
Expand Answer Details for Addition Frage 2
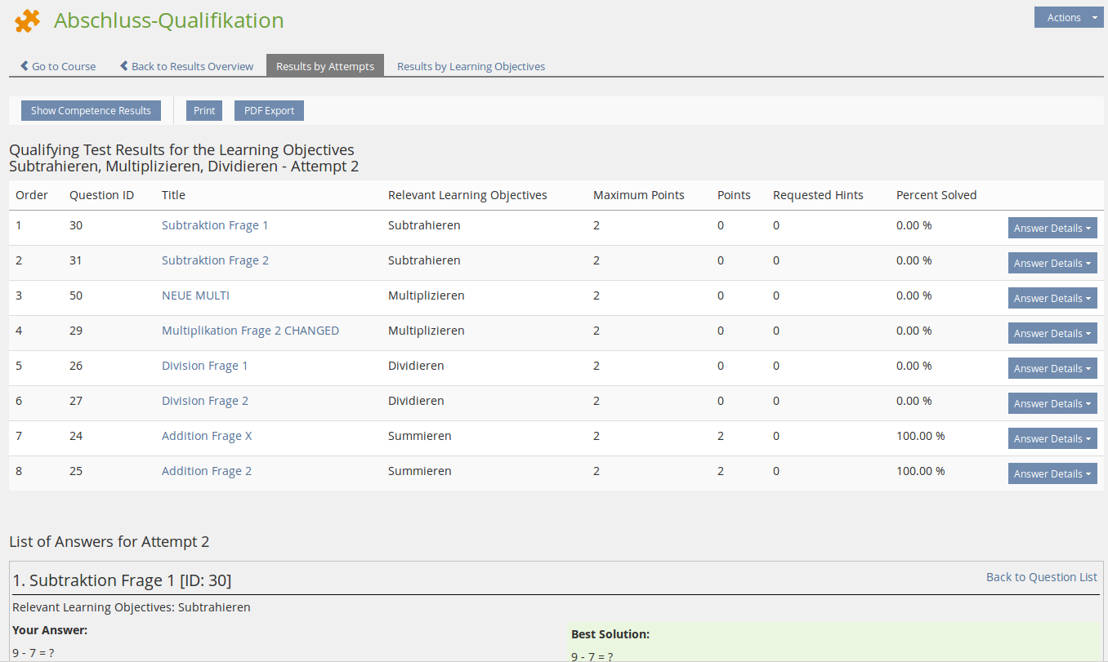pos(1052,474)
